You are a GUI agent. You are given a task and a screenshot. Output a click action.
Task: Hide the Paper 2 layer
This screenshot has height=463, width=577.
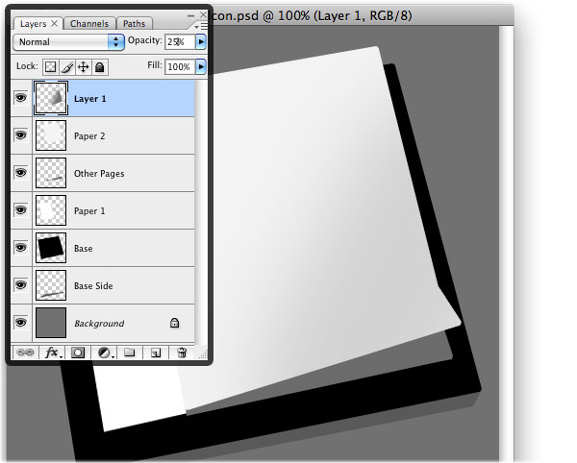pos(21,135)
